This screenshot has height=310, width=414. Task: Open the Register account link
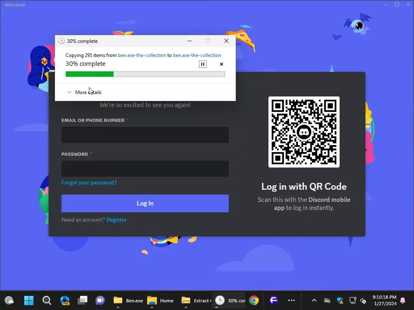coord(116,220)
